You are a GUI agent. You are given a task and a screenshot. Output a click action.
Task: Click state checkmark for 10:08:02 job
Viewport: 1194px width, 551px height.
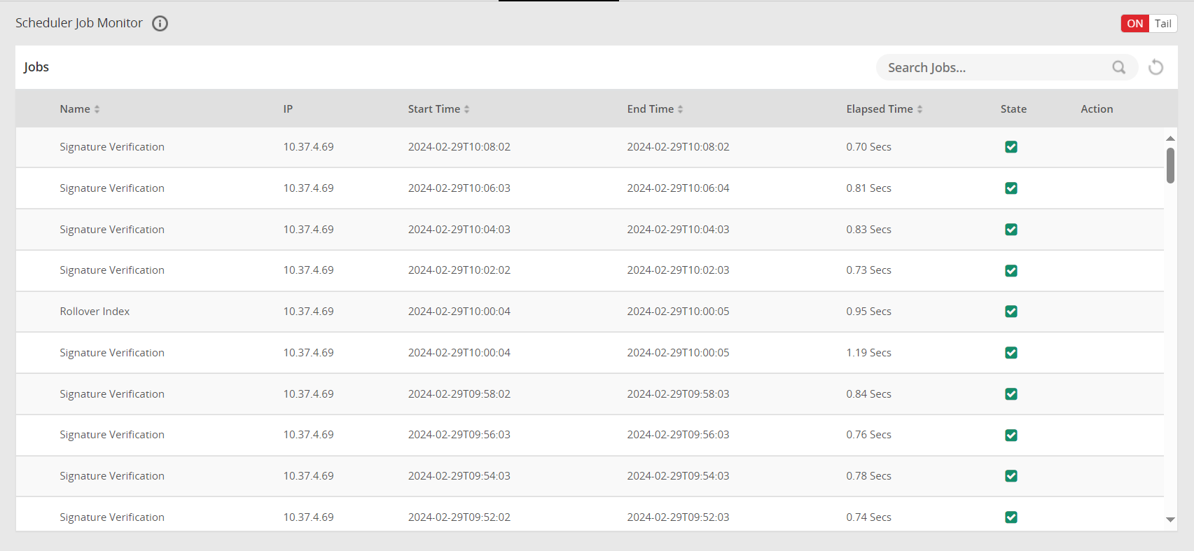(1011, 147)
